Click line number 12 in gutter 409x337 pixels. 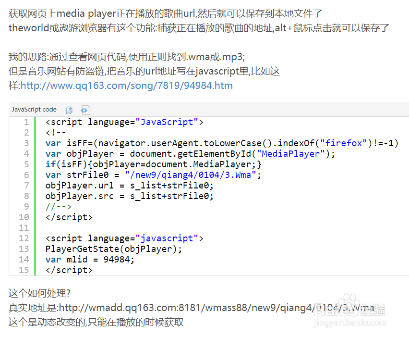(24, 238)
